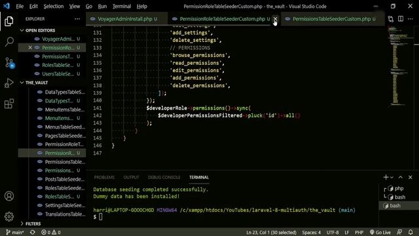419x236 pixels.
Task: Open terminal launch profile dropdown arrow
Action: (392, 178)
